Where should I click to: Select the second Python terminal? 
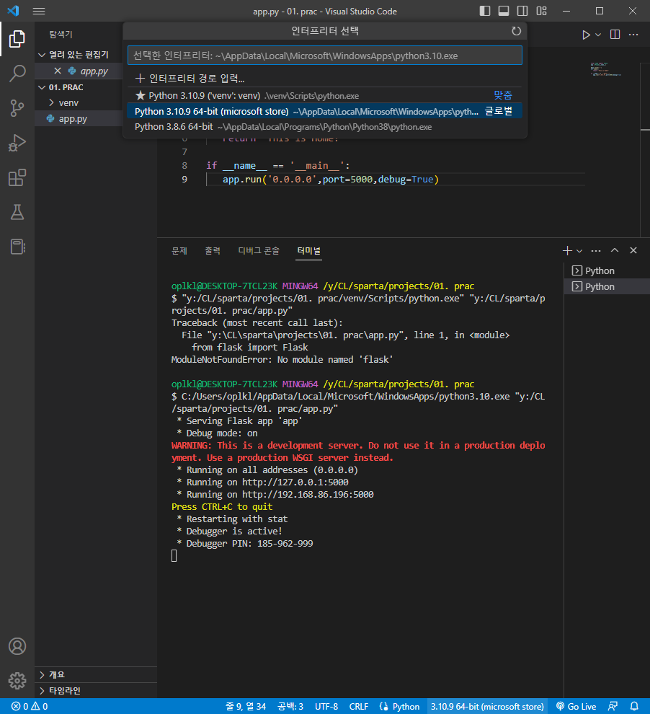click(607, 286)
